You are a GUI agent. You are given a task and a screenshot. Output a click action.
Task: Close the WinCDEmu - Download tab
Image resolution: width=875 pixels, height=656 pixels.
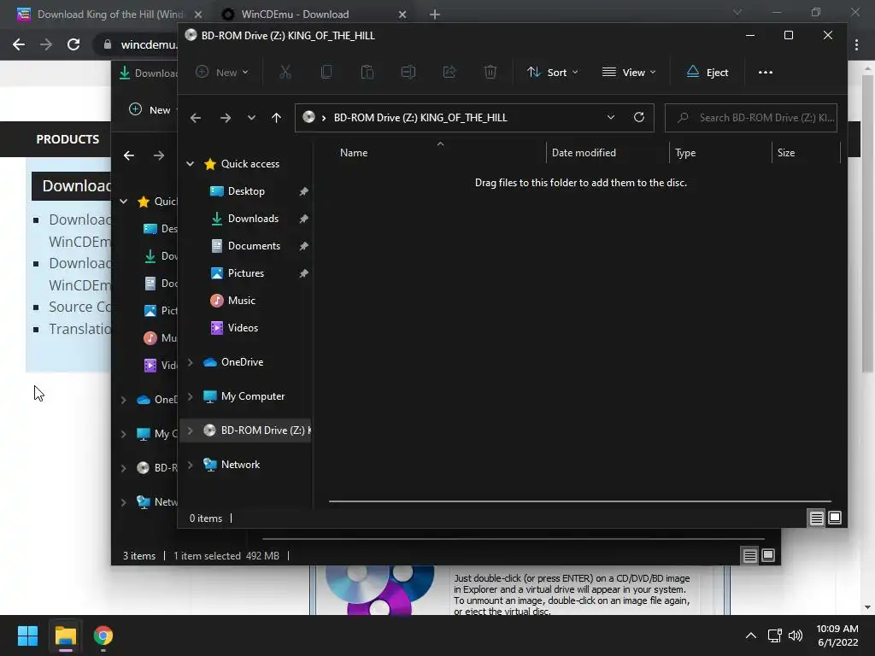(402, 15)
